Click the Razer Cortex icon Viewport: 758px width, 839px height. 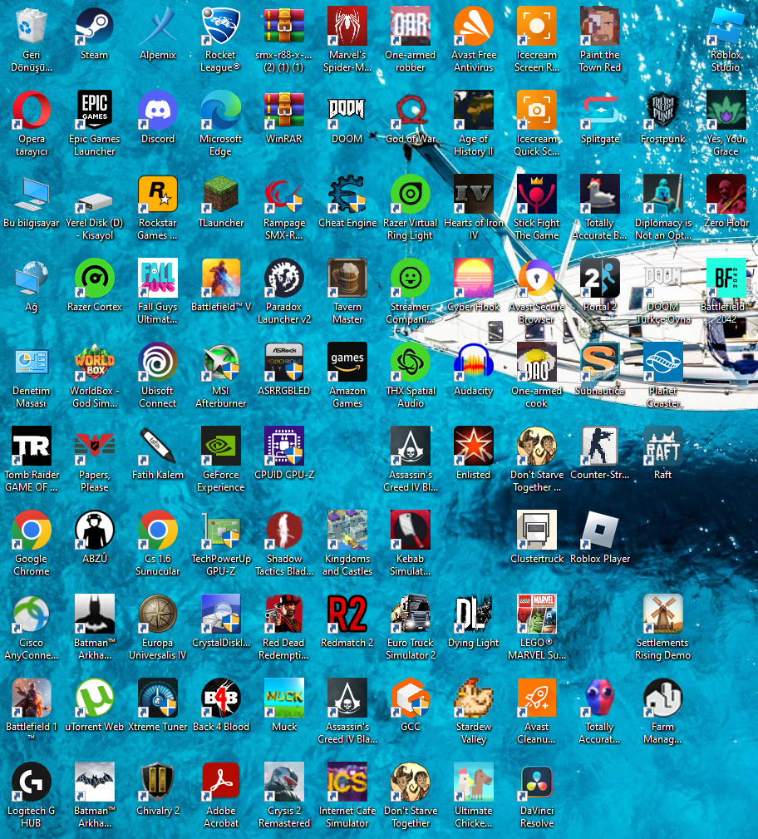94,279
